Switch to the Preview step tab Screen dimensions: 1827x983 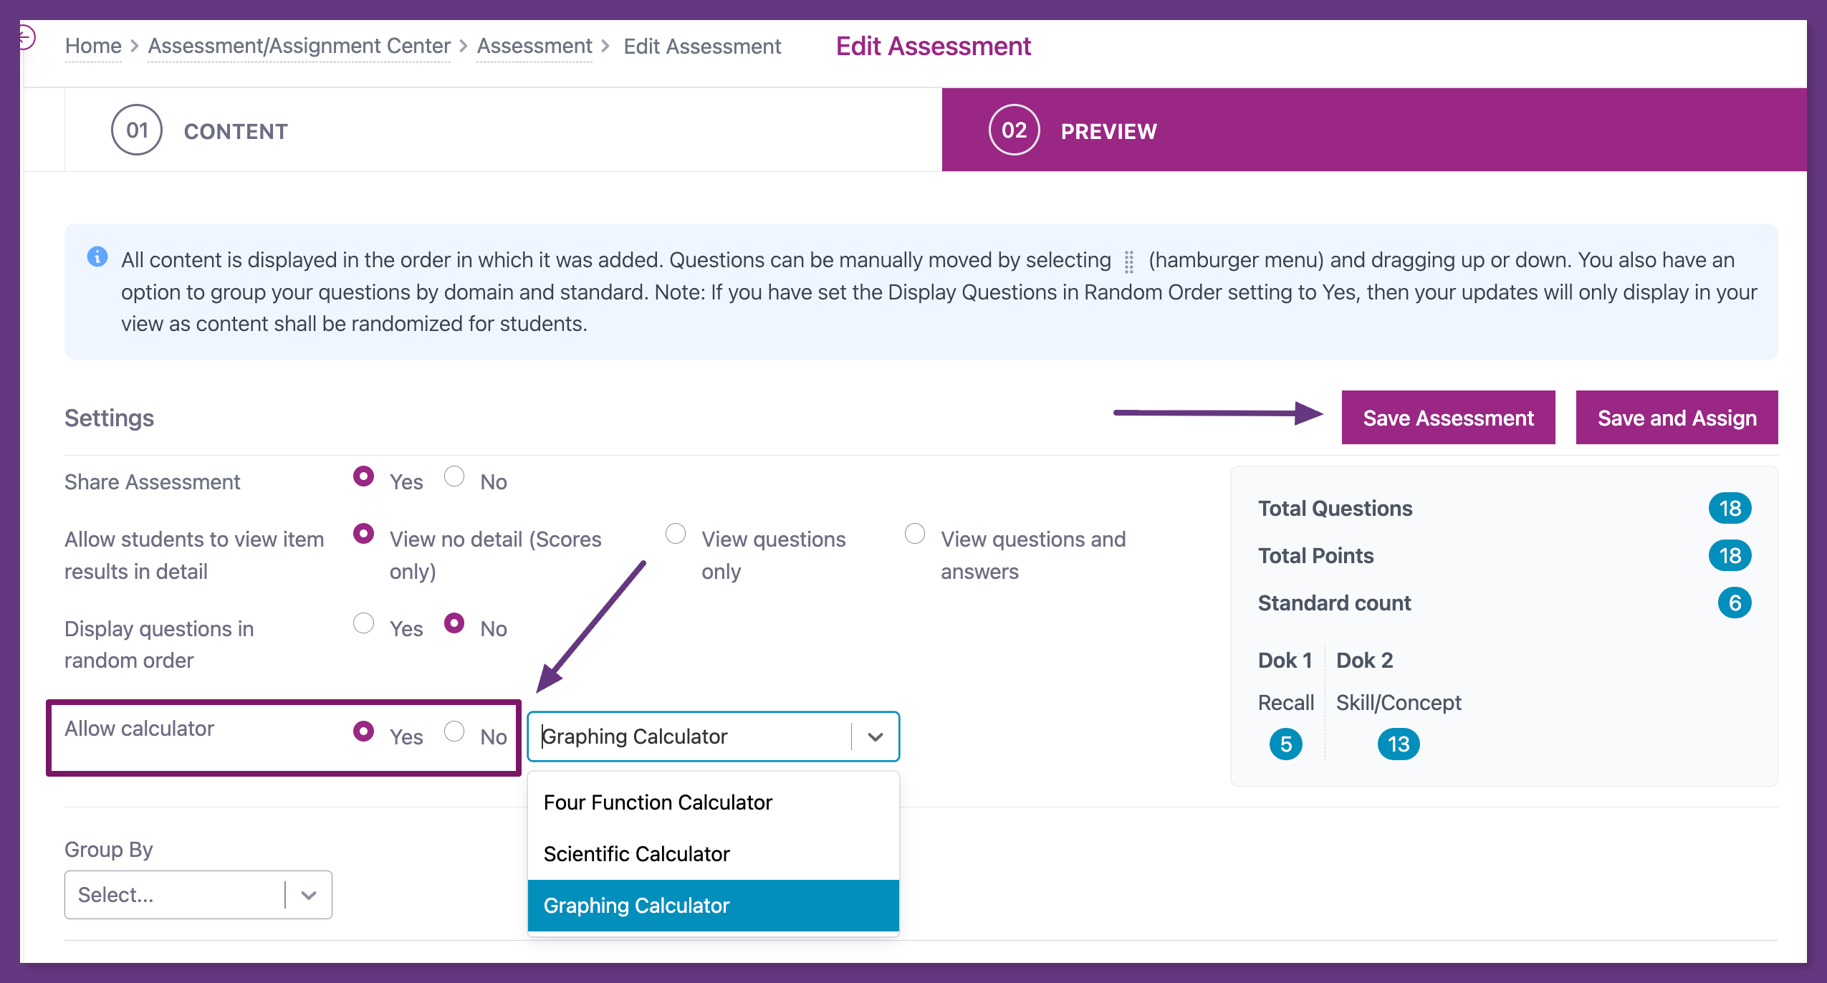pyautogui.click(x=1108, y=131)
